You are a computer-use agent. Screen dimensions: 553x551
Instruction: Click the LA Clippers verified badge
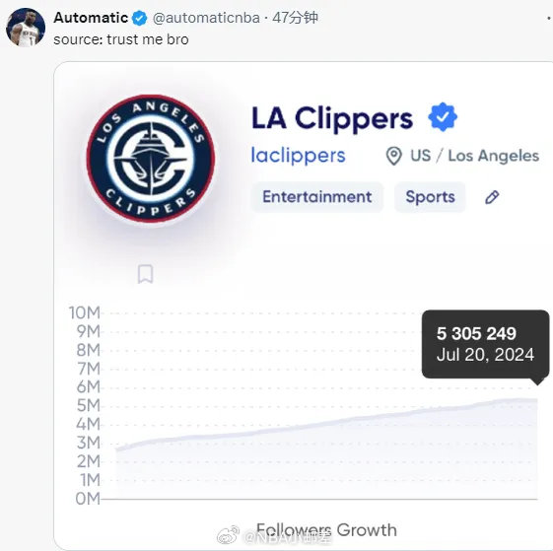(443, 116)
